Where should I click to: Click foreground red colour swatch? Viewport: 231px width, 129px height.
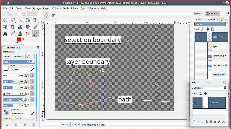[19, 40]
